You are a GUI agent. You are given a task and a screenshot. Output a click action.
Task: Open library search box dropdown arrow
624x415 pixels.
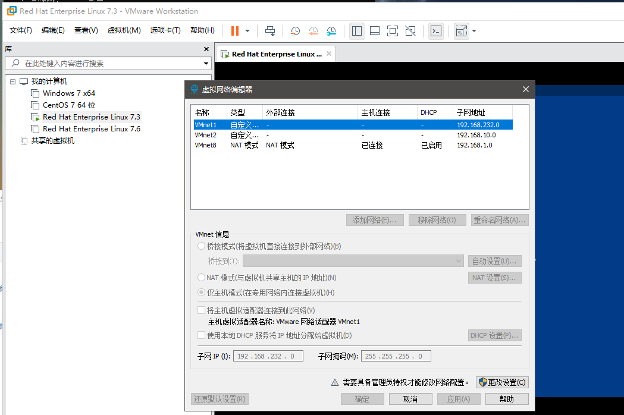point(206,63)
